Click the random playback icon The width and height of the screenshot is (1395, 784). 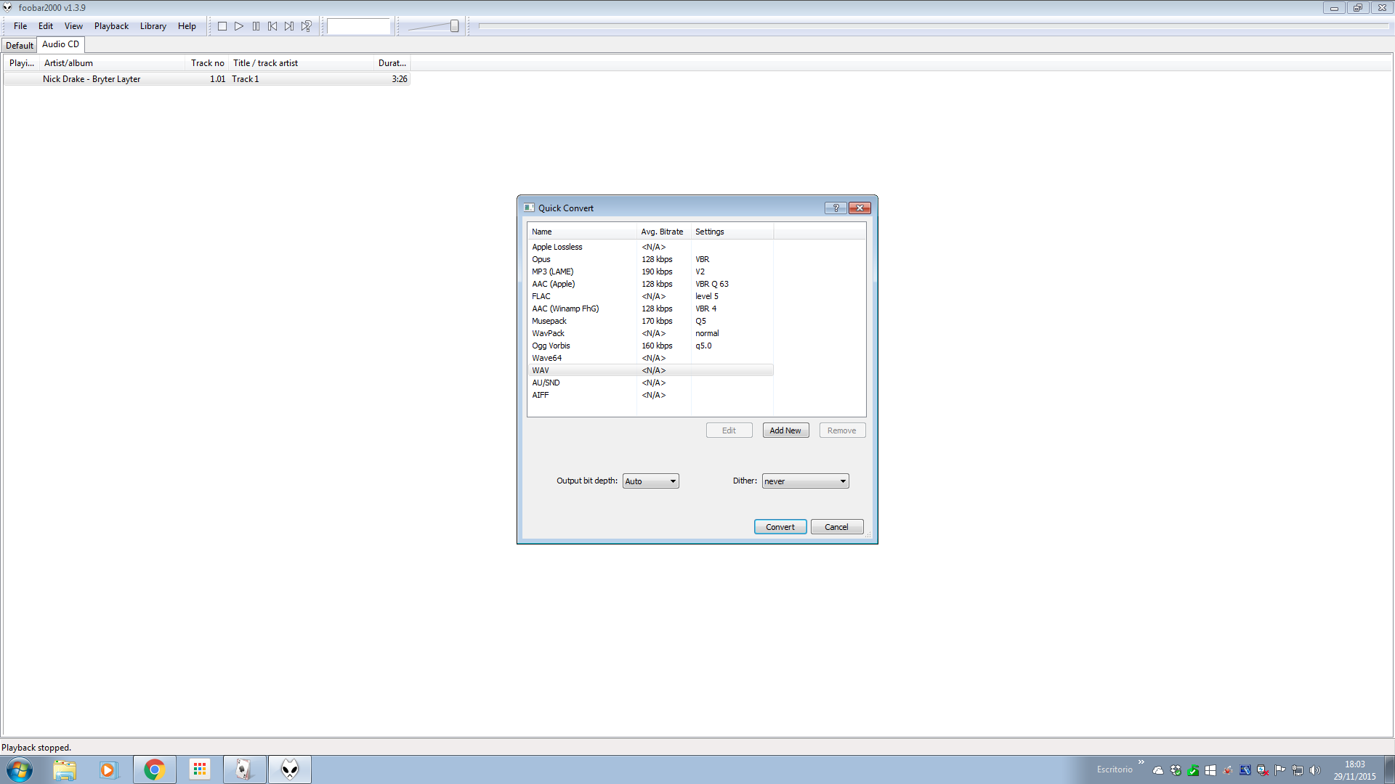point(307,26)
